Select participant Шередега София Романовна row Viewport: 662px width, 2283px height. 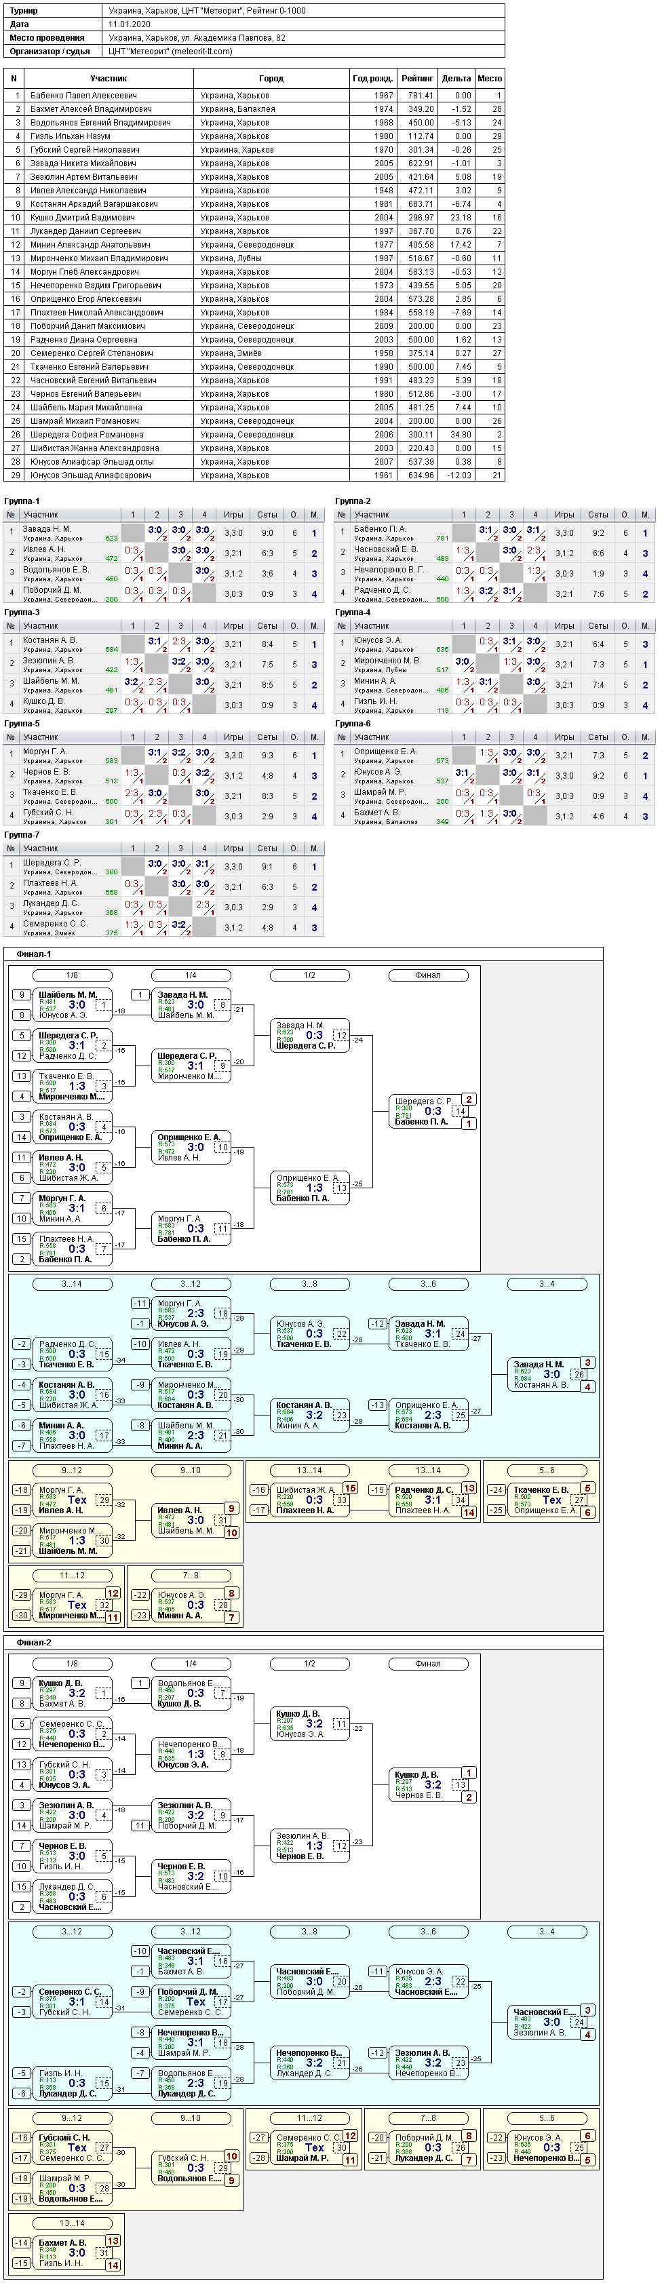(x=254, y=435)
